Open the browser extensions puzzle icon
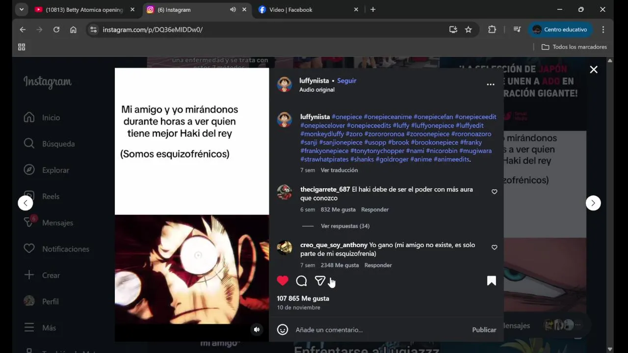The width and height of the screenshot is (628, 353). point(492,29)
